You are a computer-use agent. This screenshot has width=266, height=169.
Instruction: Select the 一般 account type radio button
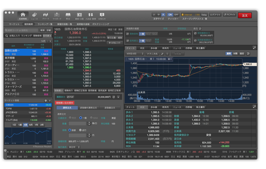80,118
